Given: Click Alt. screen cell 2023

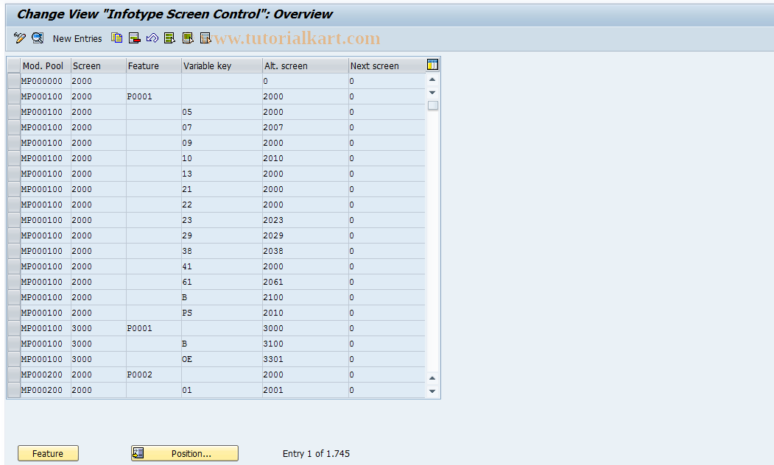Looking at the screenshot, I should 305,220.
